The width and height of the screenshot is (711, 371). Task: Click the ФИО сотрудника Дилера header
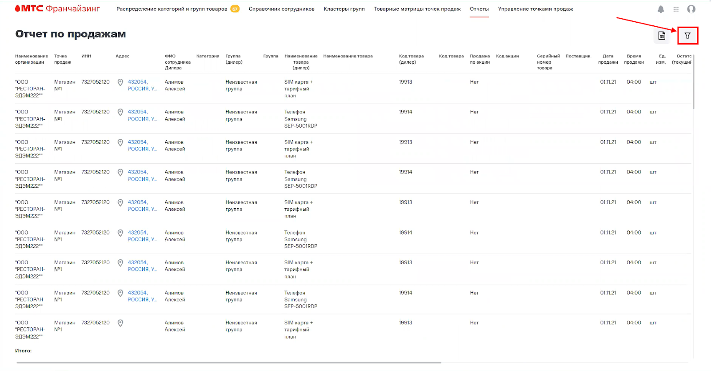tap(178, 62)
